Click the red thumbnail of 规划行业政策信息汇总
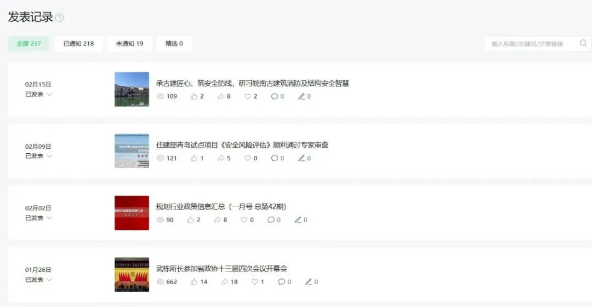Image resolution: width=592 pixels, height=307 pixels. click(x=132, y=213)
